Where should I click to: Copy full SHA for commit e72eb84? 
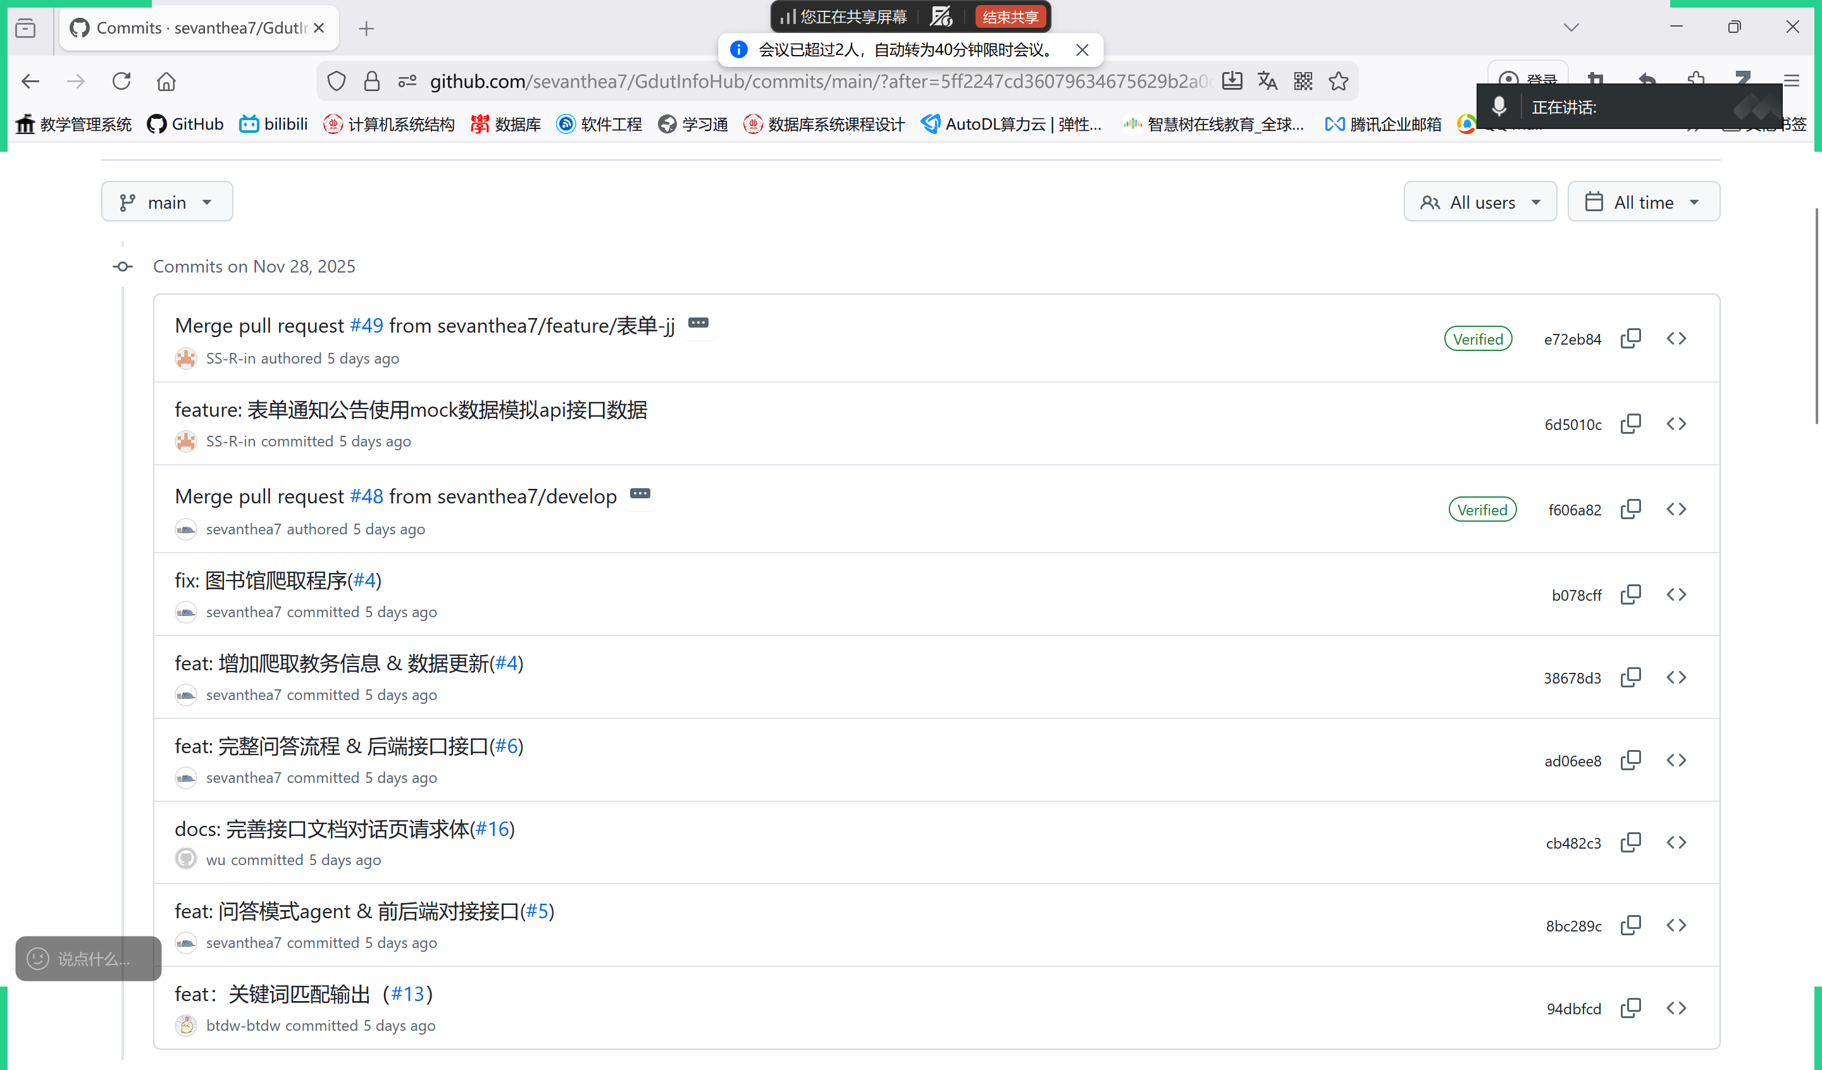(1630, 338)
